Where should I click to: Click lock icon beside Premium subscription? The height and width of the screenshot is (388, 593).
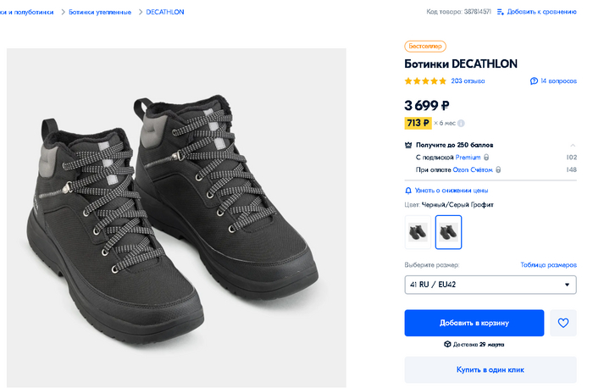(x=486, y=158)
